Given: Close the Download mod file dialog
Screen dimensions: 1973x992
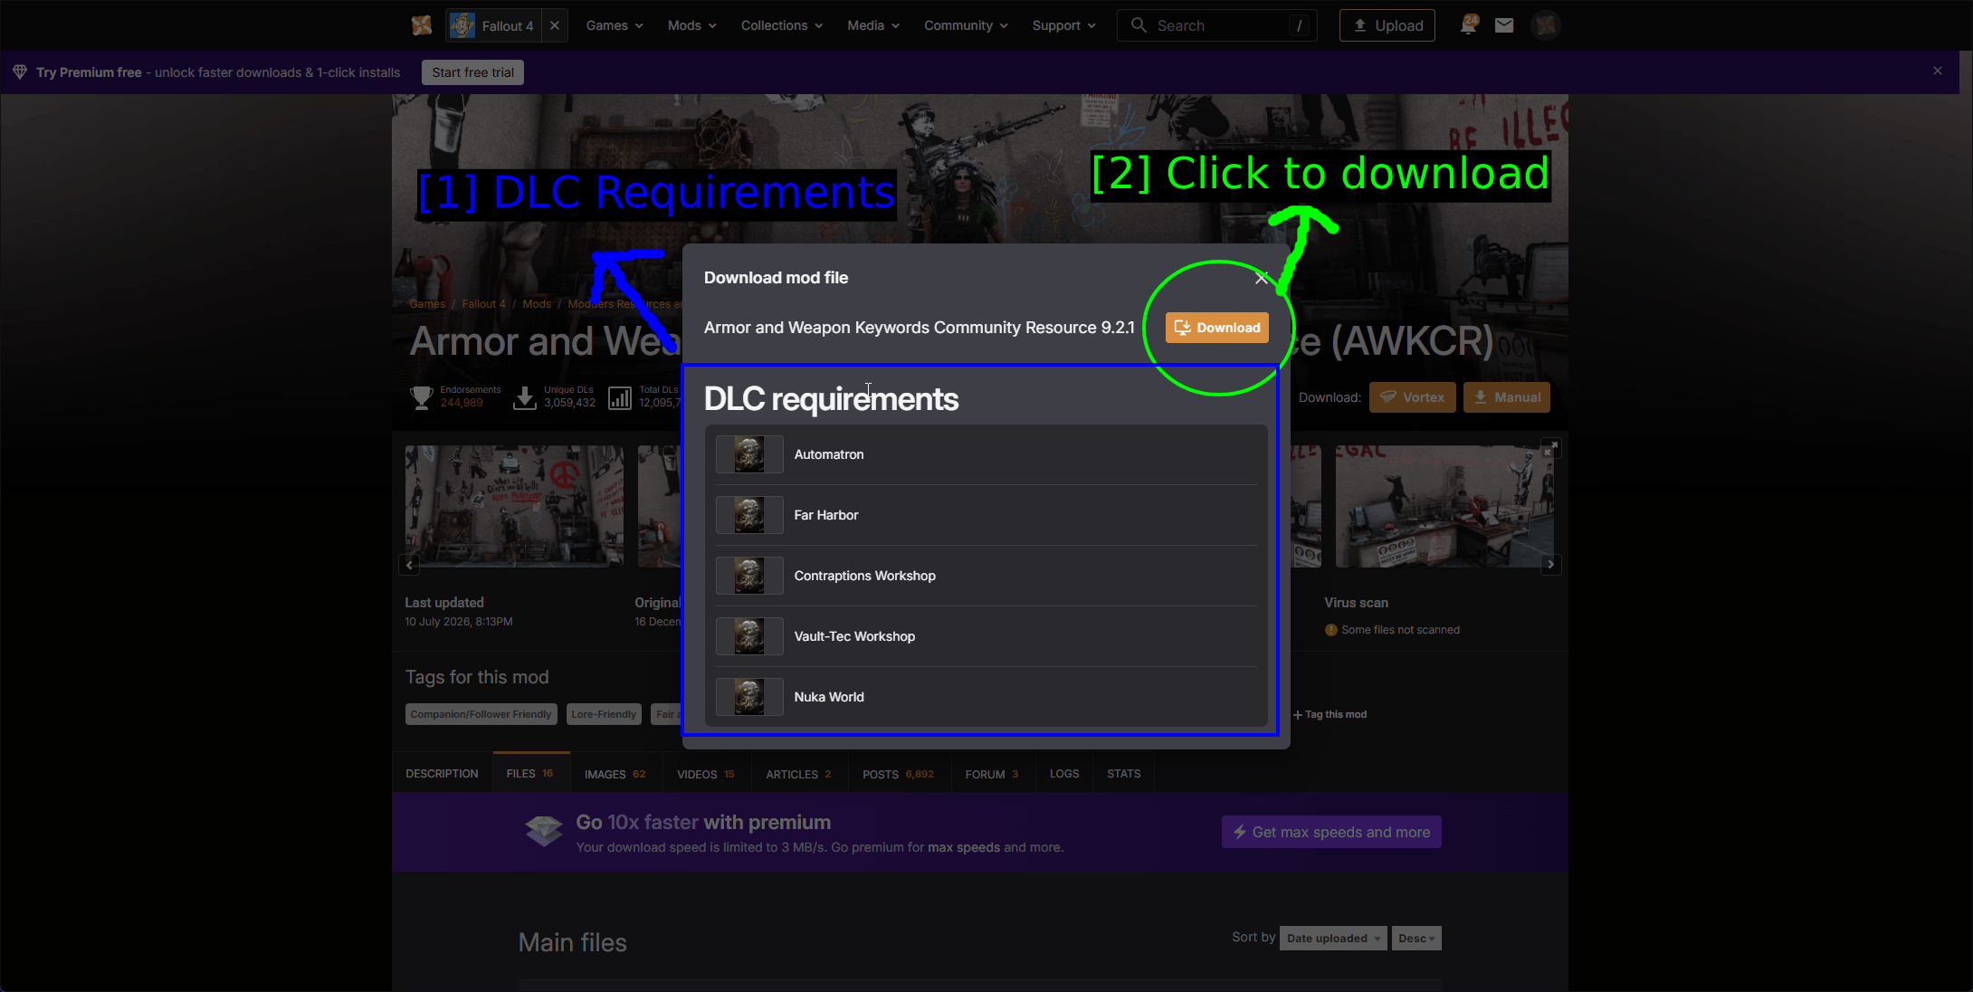Looking at the screenshot, I should click(x=1262, y=278).
